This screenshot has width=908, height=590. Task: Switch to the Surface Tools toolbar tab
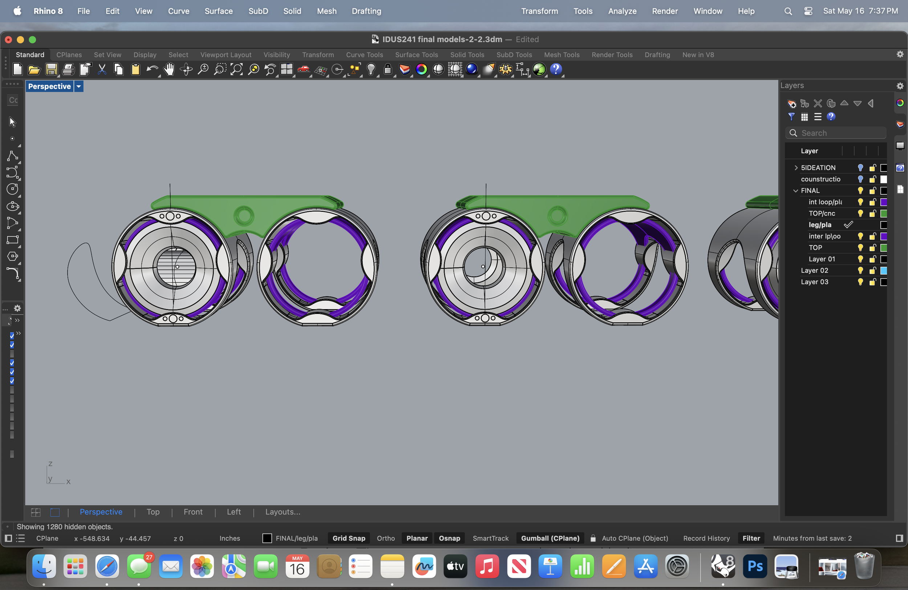click(416, 55)
